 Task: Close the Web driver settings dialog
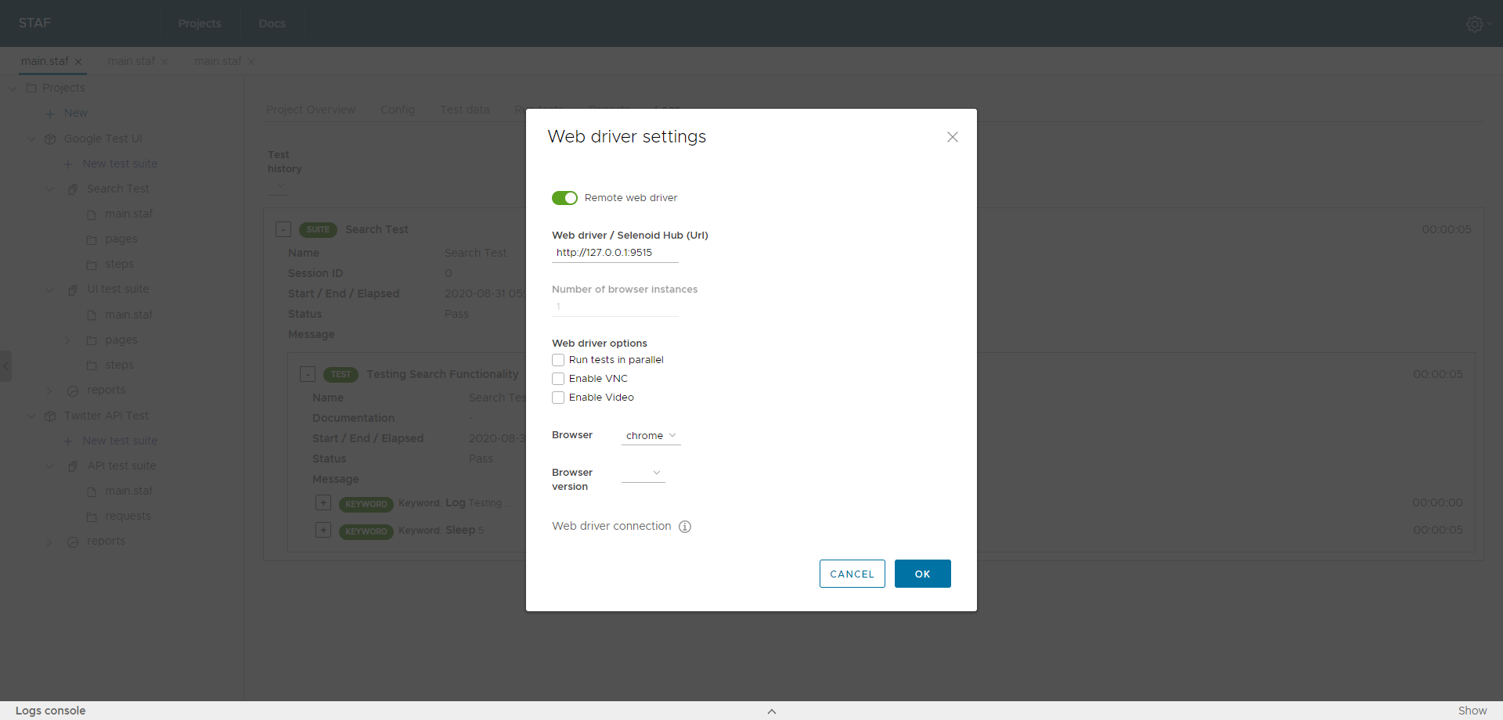952,137
